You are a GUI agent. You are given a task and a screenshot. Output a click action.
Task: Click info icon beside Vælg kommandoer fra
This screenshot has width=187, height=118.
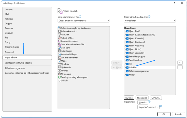pyautogui.click(x=80, y=17)
